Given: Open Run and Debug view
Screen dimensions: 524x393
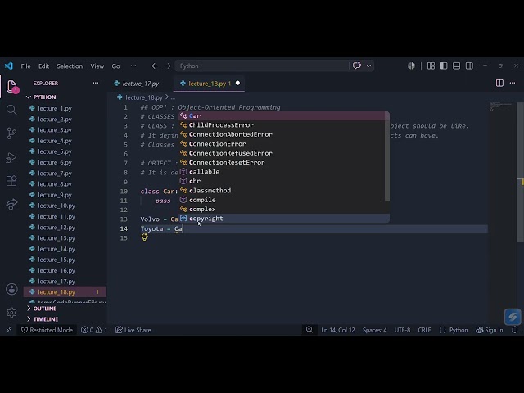Looking at the screenshot, I should (x=11, y=157).
